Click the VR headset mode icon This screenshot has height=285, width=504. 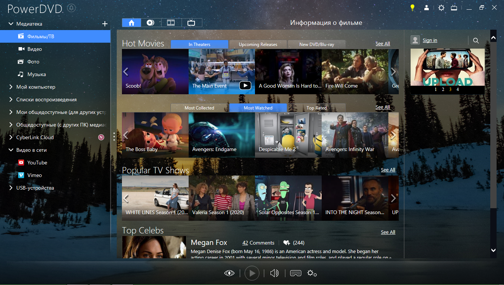click(x=295, y=273)
